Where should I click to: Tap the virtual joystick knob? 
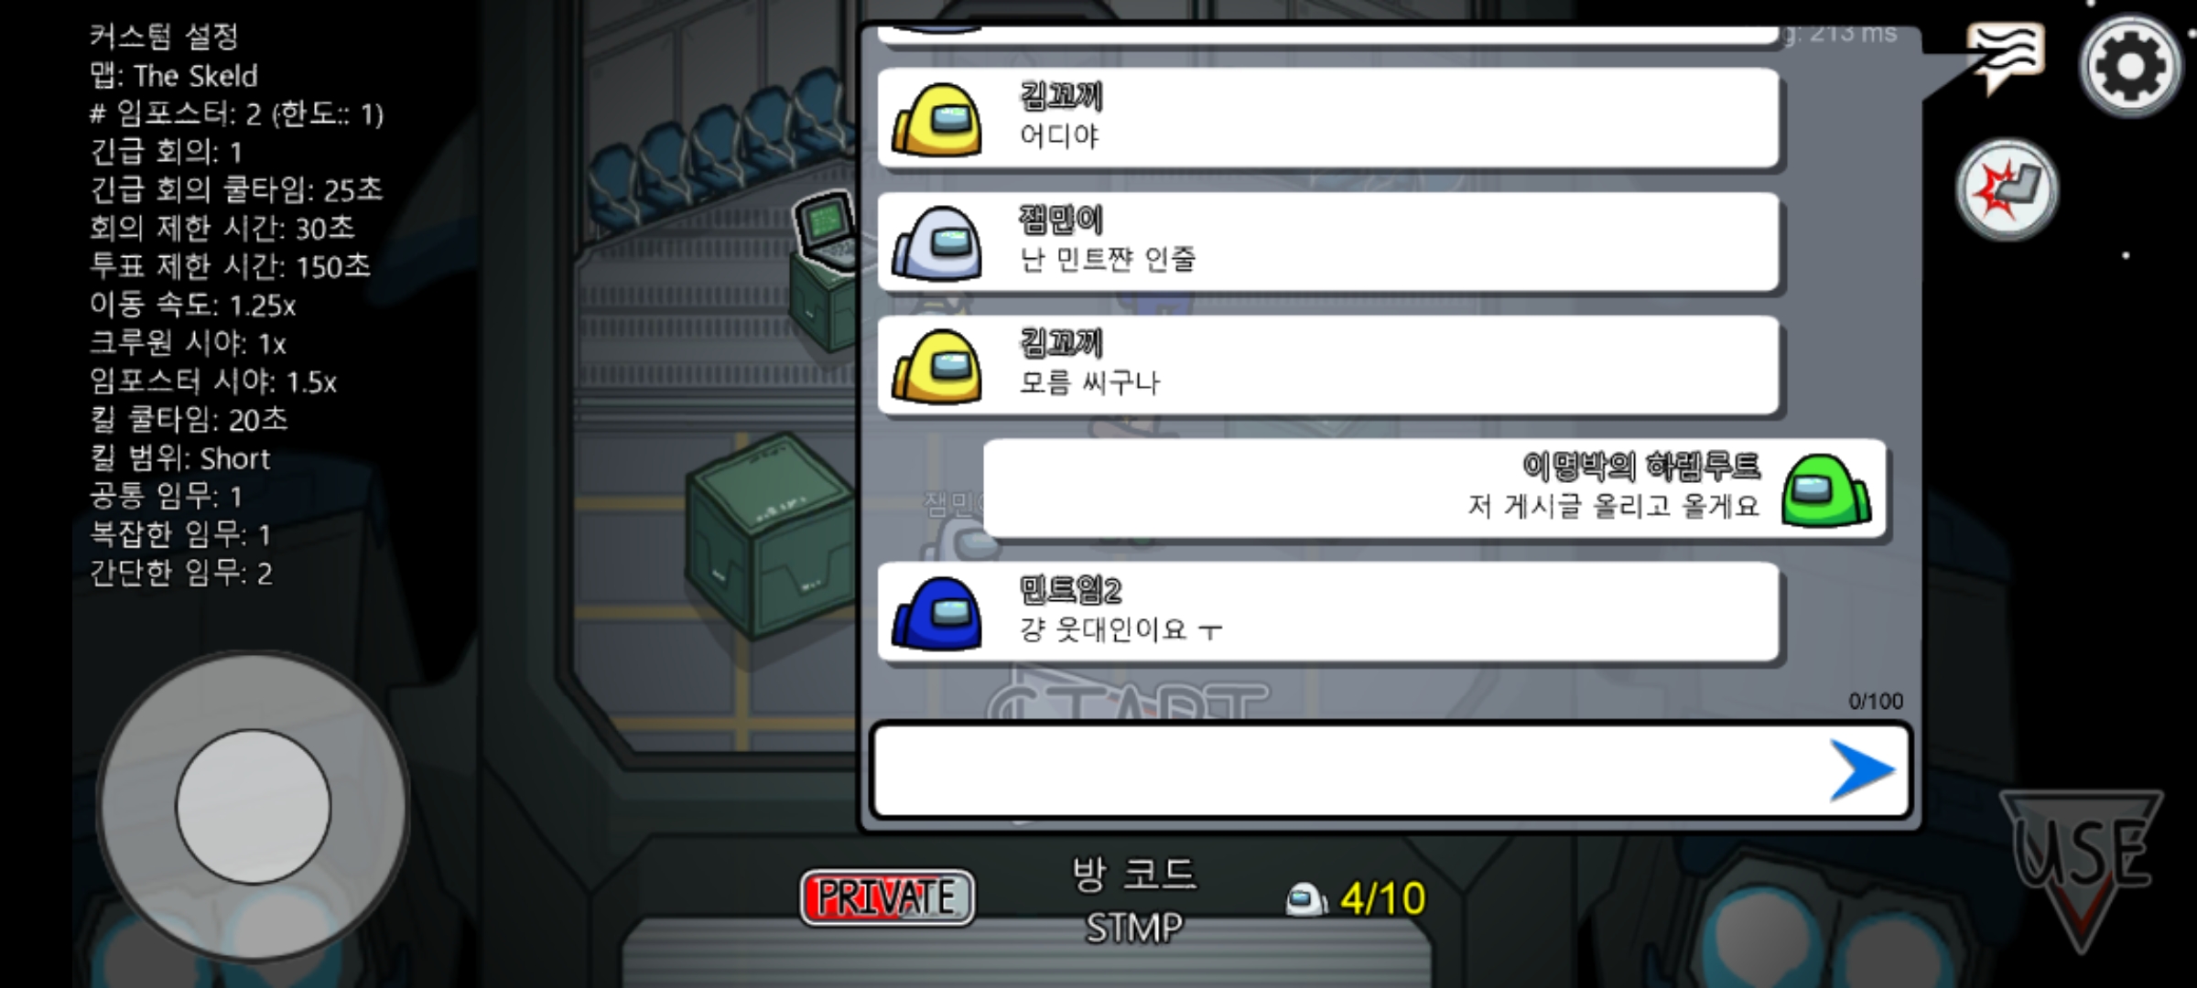click(x=254, y=806)
